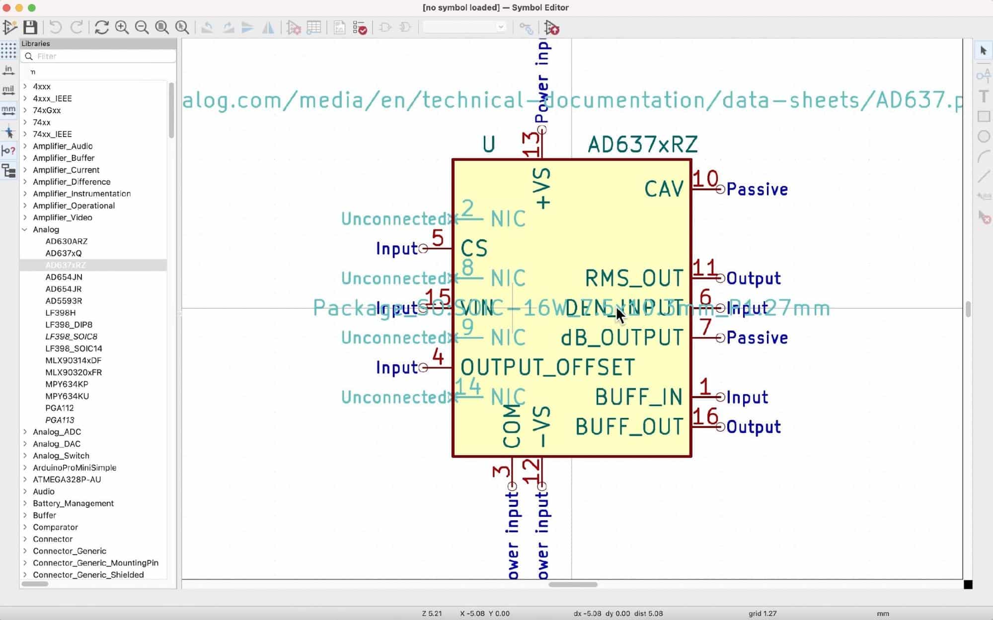The width and height of the screenshot is (993, 620).
Task: Switch units to mils
Action: point(8,90)
